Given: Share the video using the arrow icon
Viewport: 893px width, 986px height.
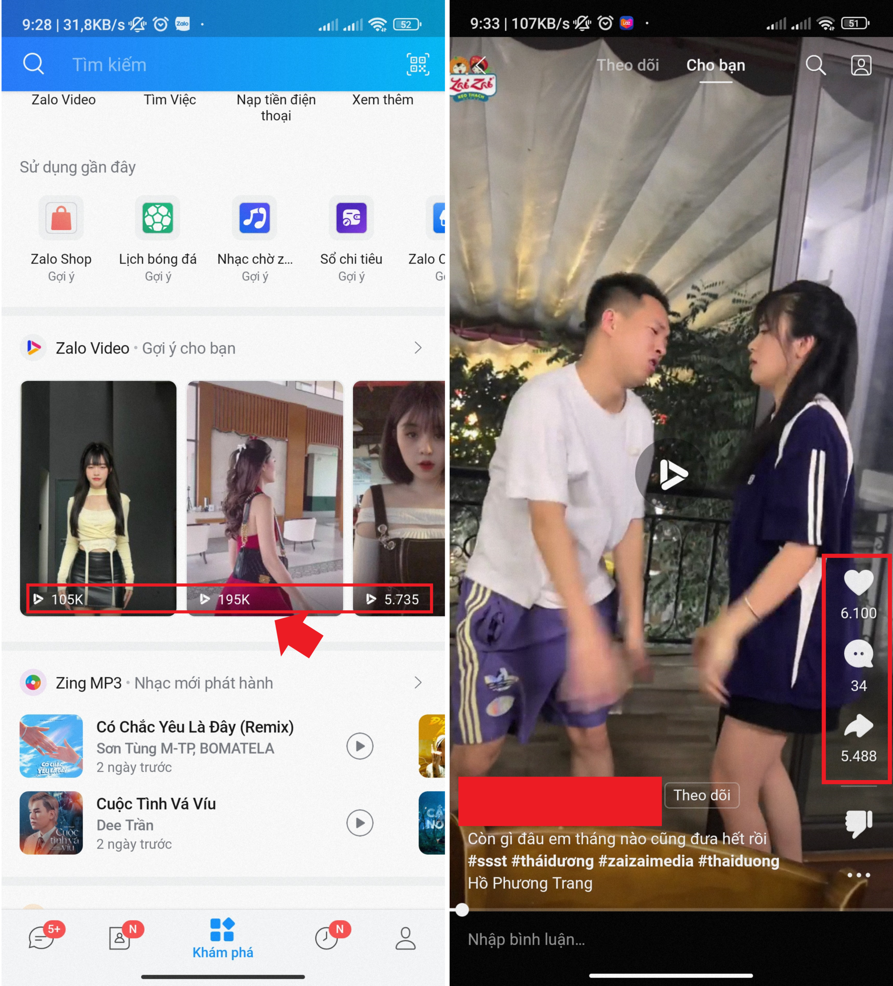Looking at the screenshot, I should pos(858,726).
